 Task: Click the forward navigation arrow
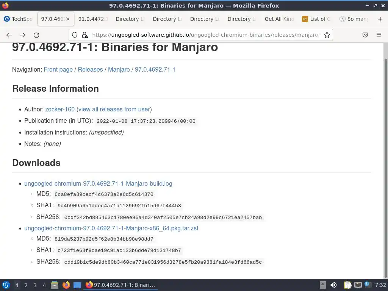coord(23,35)
